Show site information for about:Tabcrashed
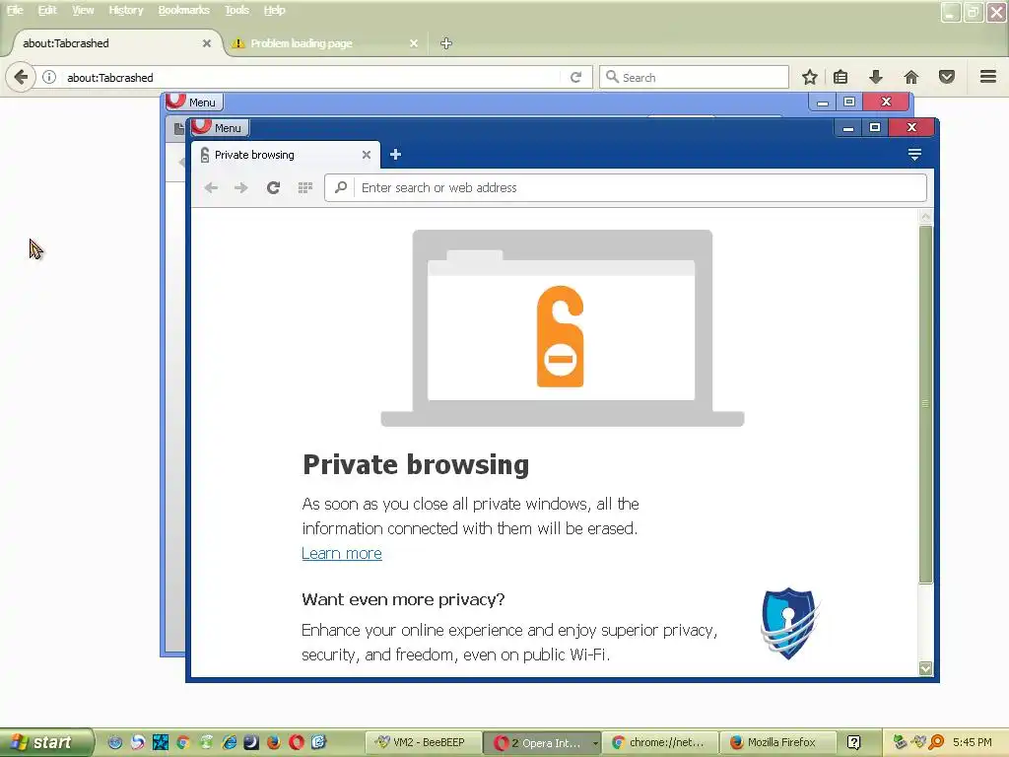 click(x=49, y=77)
